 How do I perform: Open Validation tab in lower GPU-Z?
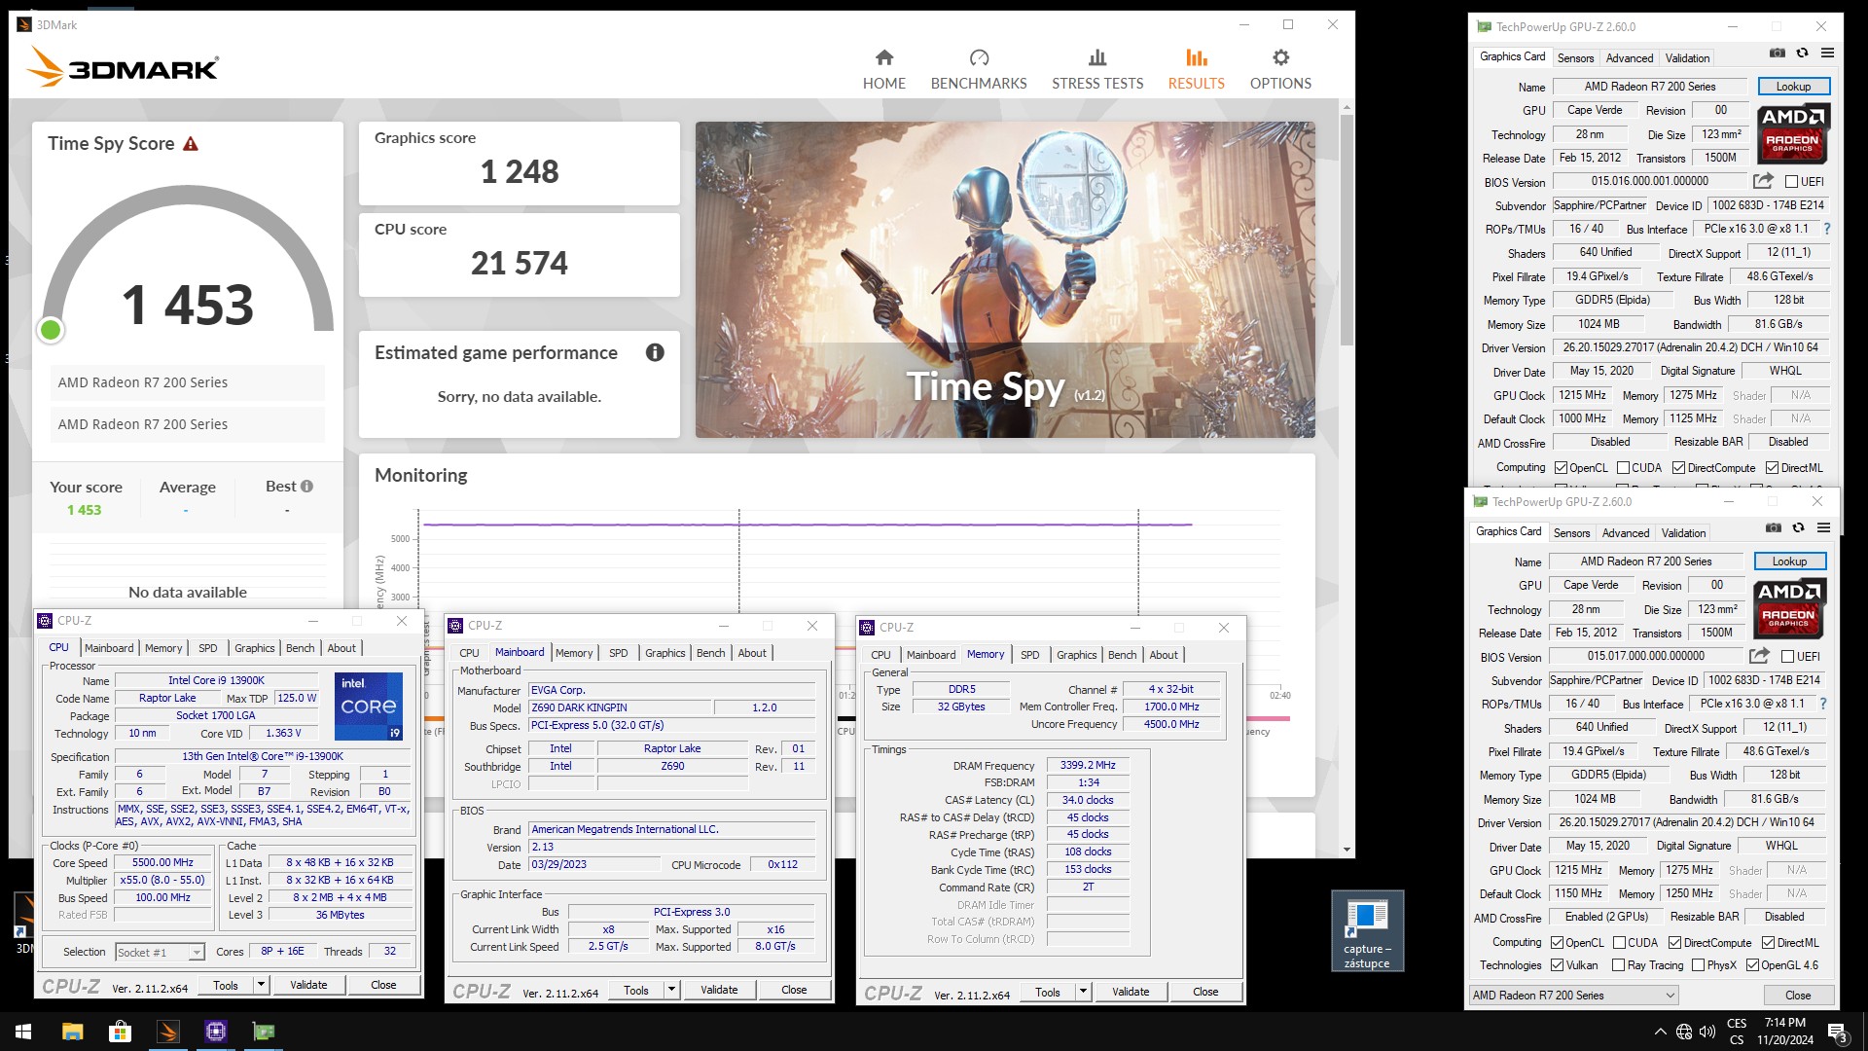[1683, 533]
